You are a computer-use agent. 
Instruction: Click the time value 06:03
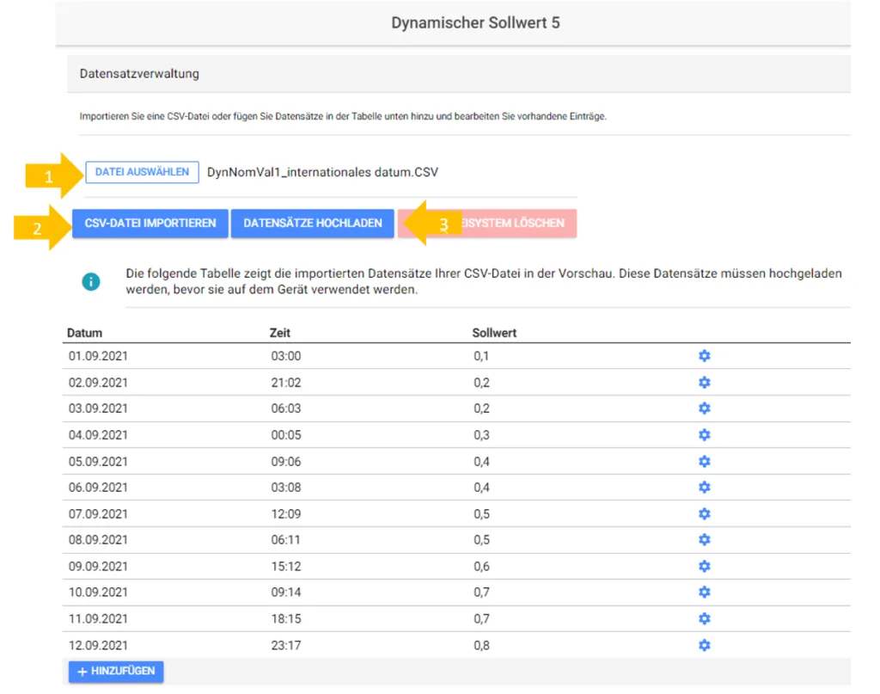[286, 408]
